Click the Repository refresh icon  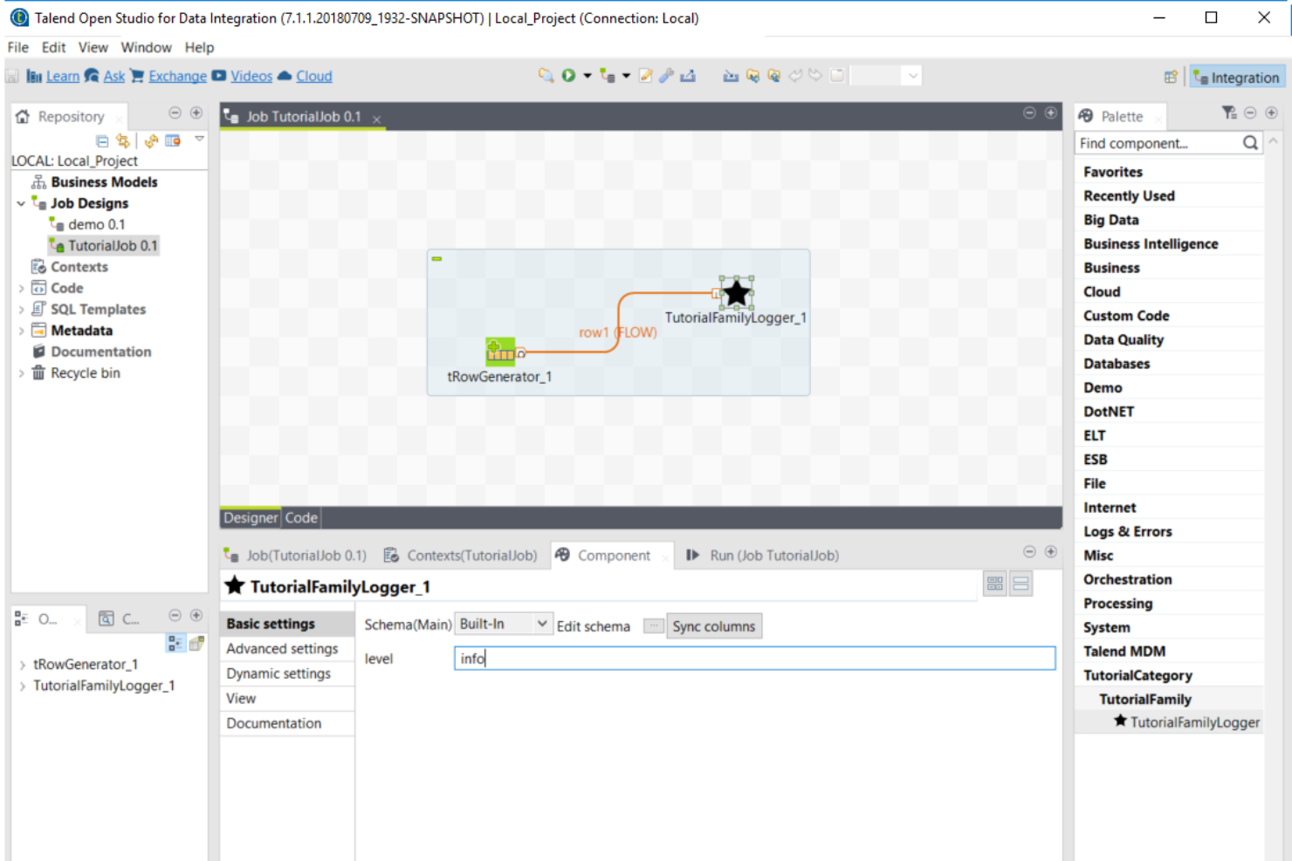coord(152,140)
